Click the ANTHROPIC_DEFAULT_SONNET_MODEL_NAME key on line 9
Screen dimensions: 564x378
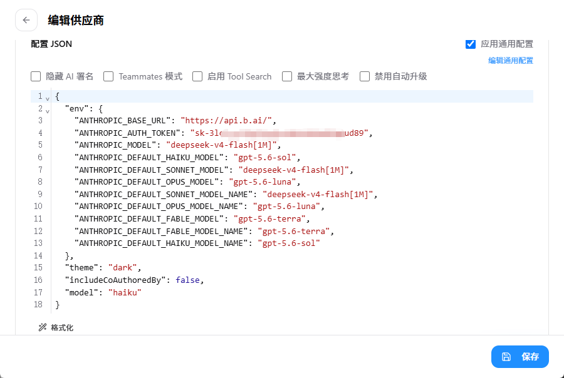pos(164,195)
